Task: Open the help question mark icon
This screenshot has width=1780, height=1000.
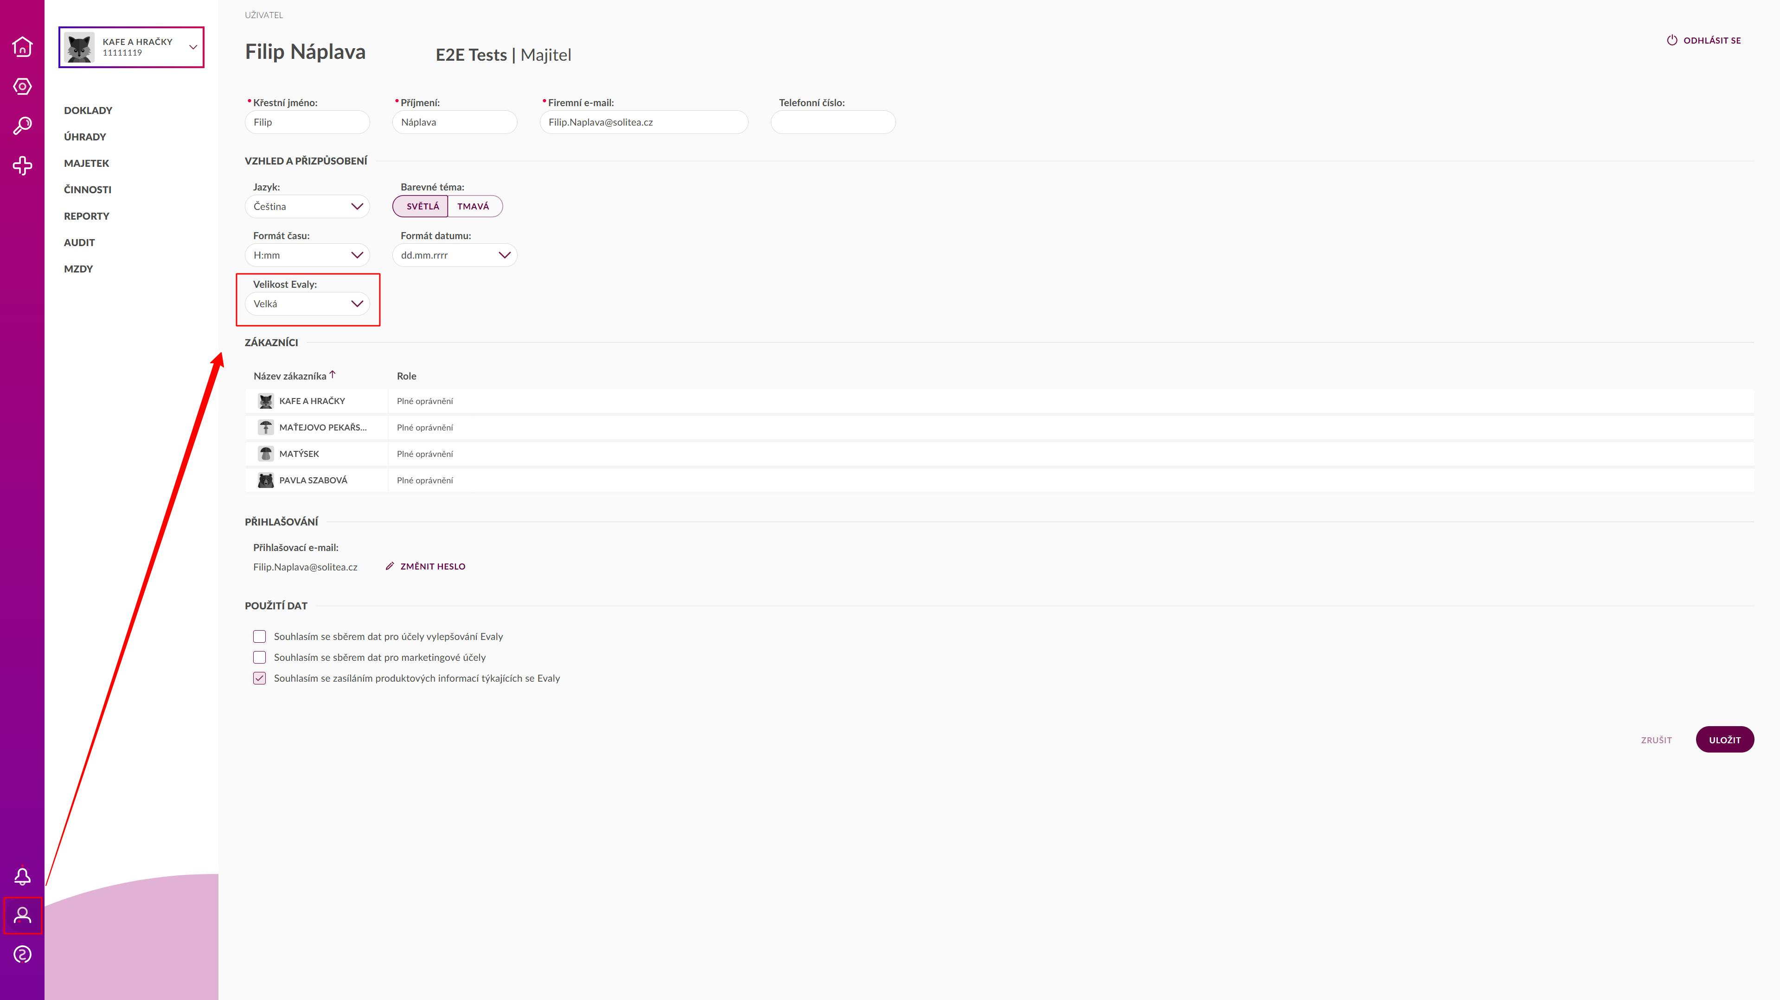Action: point(22,955)
